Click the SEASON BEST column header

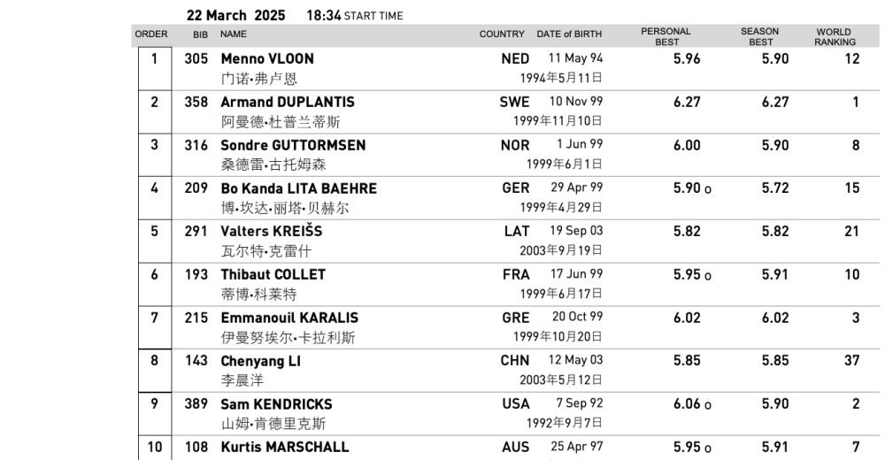click(x=760, y=36)
